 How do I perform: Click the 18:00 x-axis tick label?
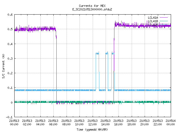pos(131,124)
